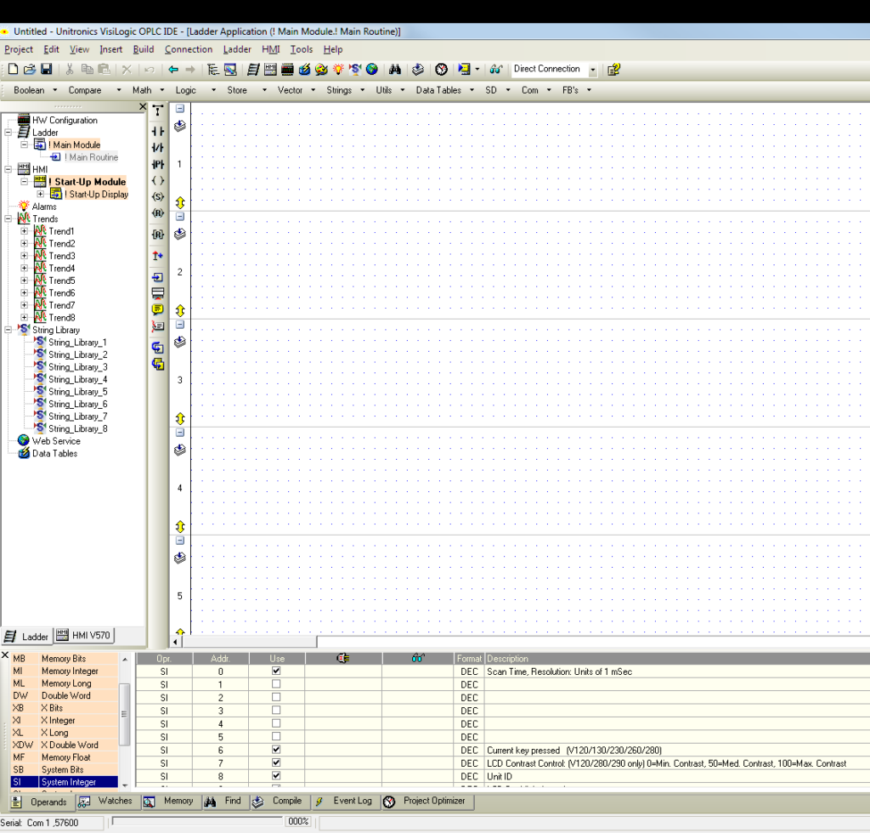Screen dimensions: 870x833
Task: Click the light bulb Alarms toolbar icon
Action: pos(338,70)
